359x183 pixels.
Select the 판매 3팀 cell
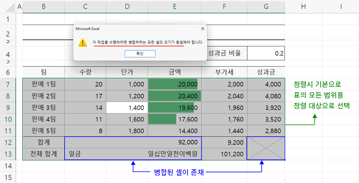[43, 108]
